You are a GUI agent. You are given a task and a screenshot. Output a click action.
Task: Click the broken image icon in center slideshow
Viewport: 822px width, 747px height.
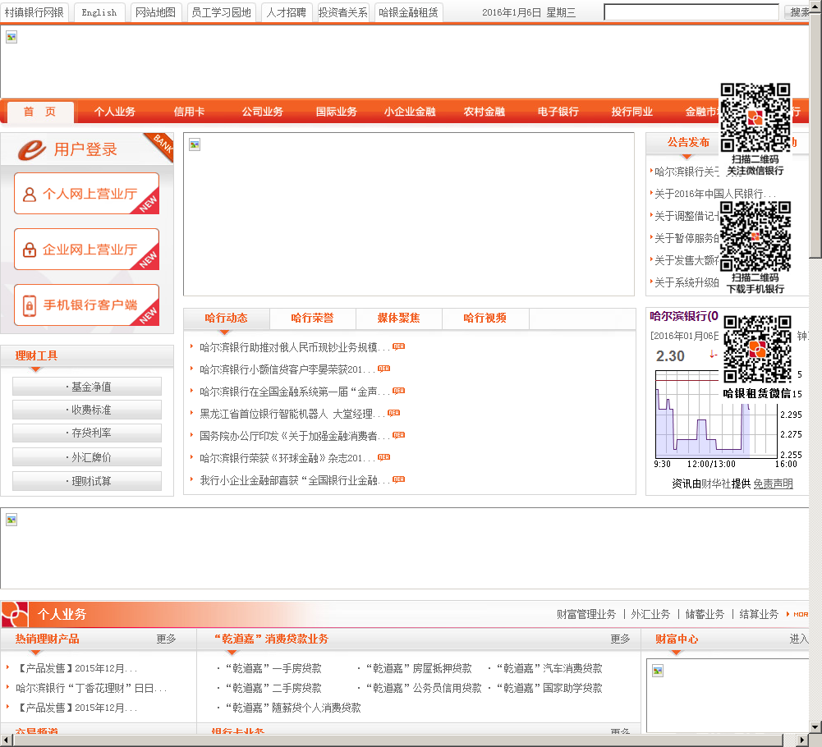195,144
